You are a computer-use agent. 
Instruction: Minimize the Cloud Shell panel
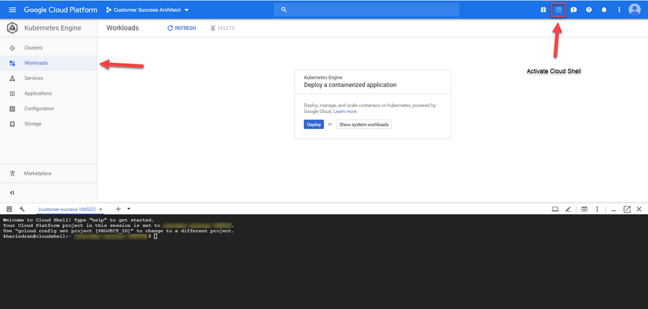pyautogui.click(x=614, y=210)
